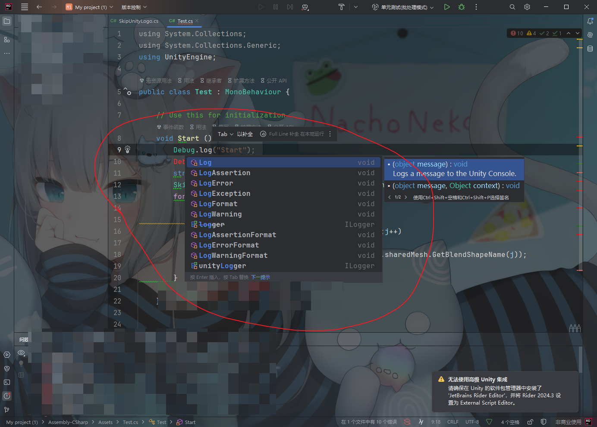This screenshot has width=597, height=427.
Task: Open the 问题 Problems panel tab
Action: (24, 340)
